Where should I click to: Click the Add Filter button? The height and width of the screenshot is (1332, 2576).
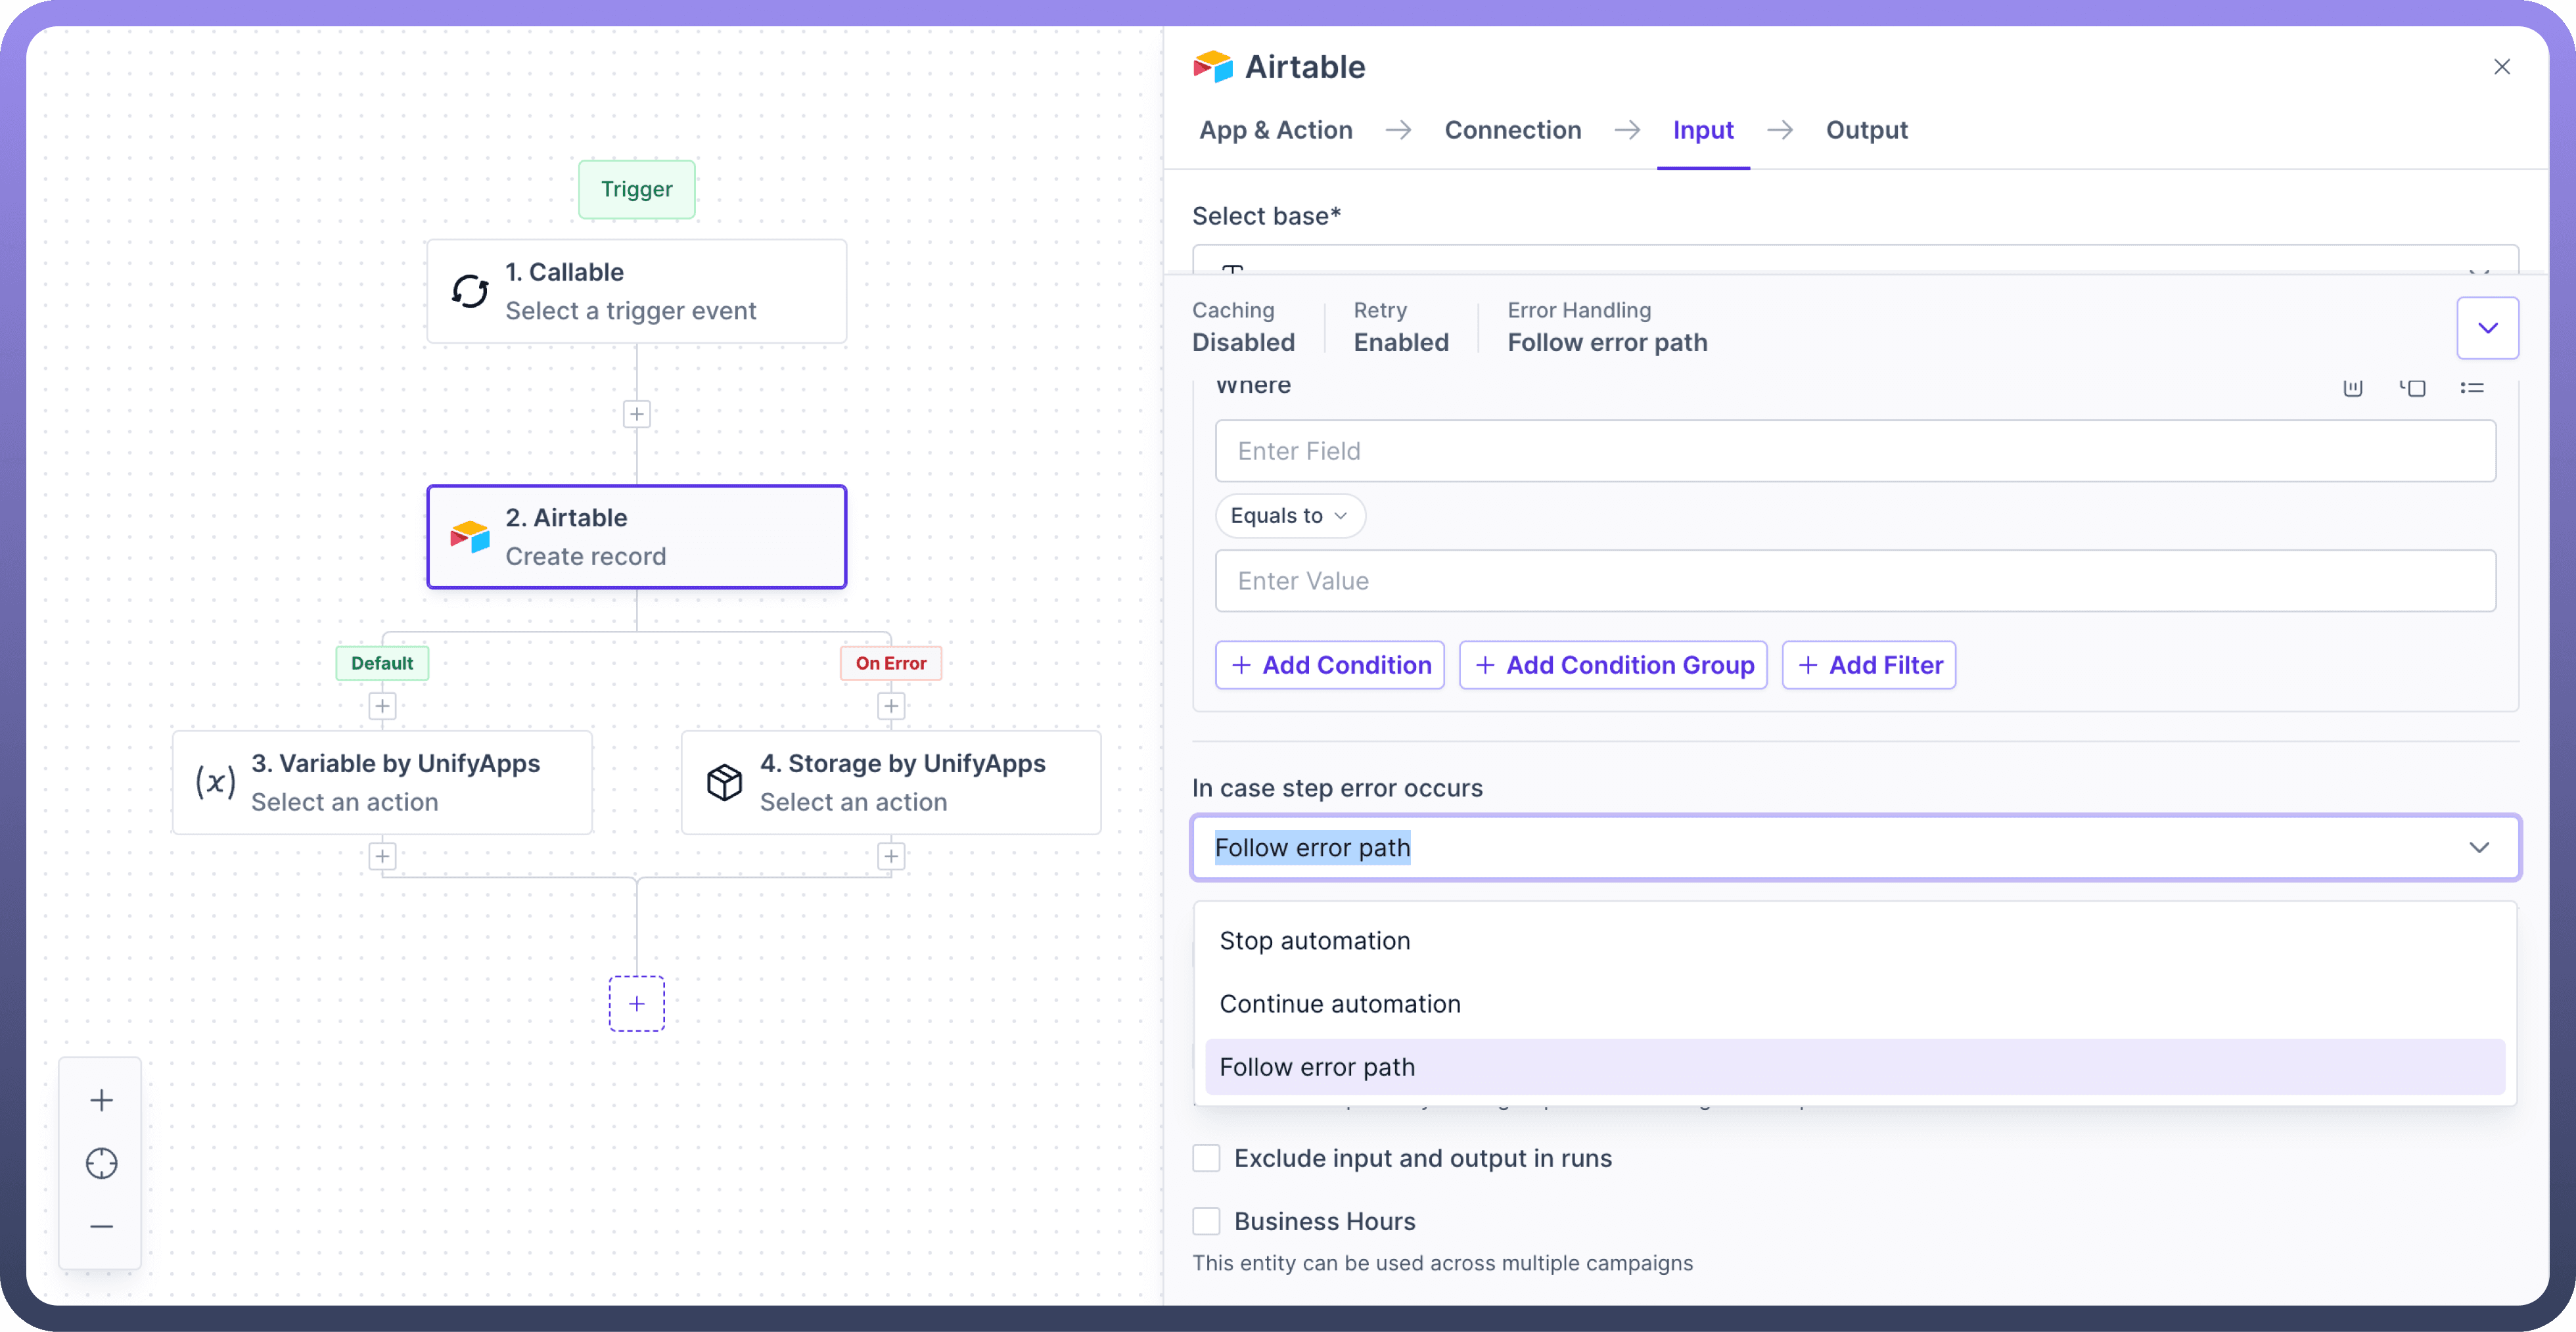1868,665
